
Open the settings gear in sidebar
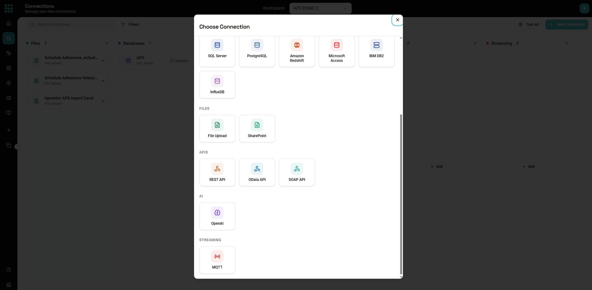tap(9, 83)
